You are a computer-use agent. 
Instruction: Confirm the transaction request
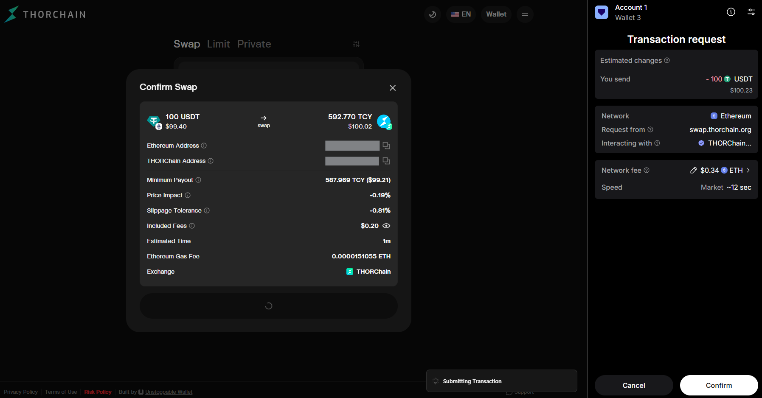[x=719, y=385]
